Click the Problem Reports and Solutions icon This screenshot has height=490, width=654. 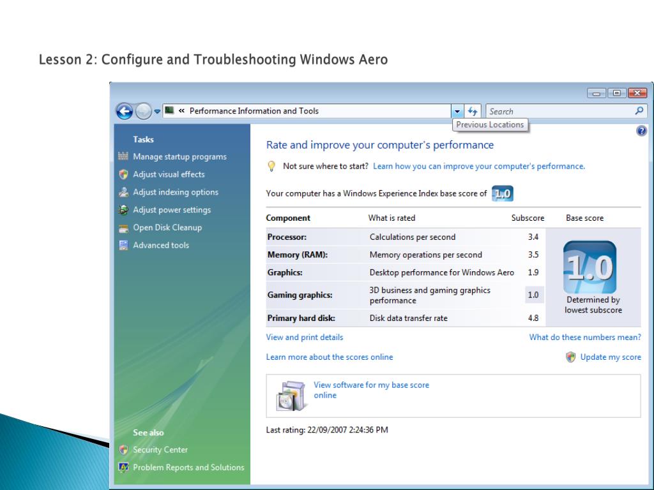(x=123, y=468)
